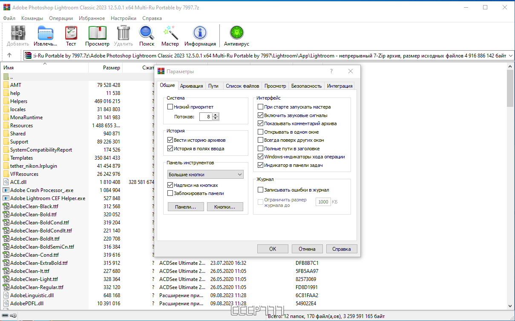Open the Просмотр toolbar book icon
The height and width of the screenshot is (321, 515).
(x=97, y=33)
